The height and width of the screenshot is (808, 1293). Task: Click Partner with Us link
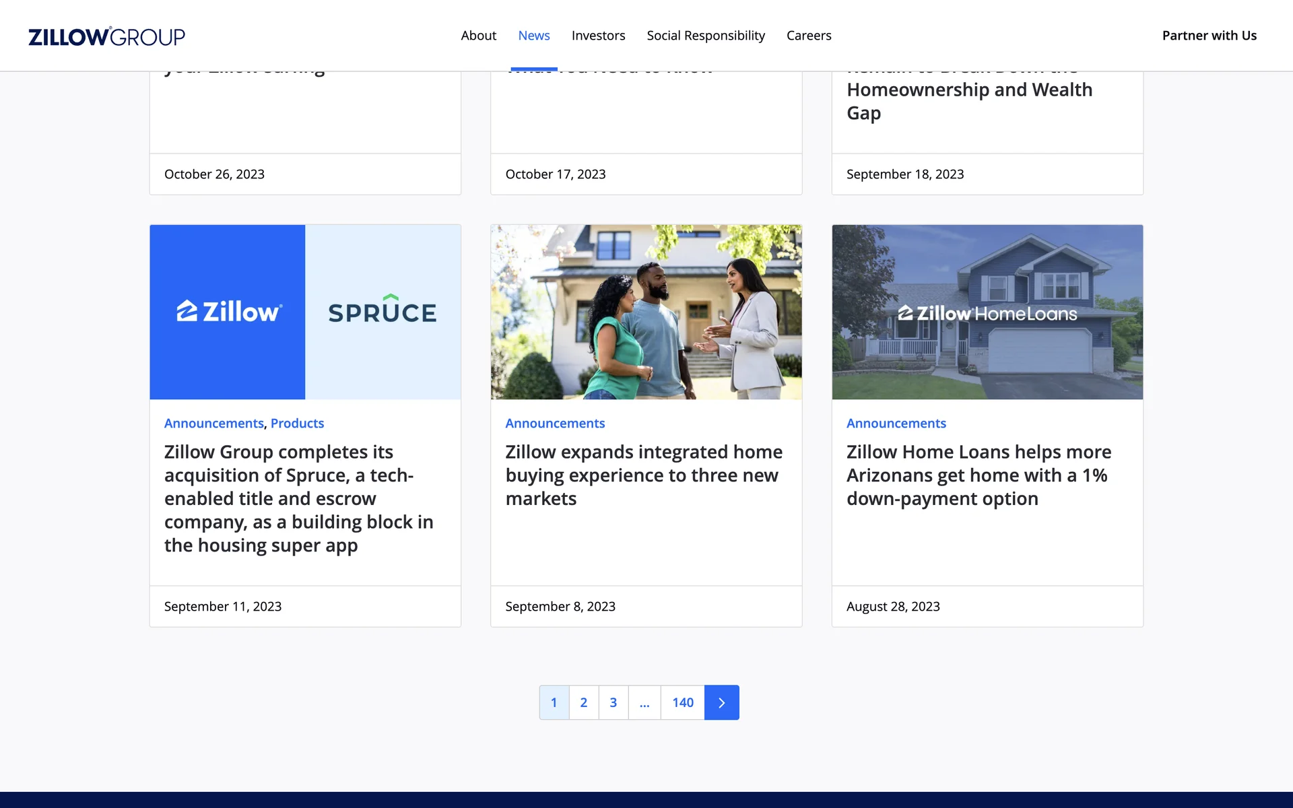[x=1209, y=36]
